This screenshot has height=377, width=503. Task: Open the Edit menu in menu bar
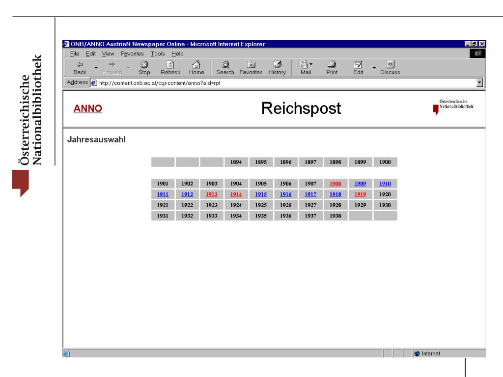pos(91,54)
